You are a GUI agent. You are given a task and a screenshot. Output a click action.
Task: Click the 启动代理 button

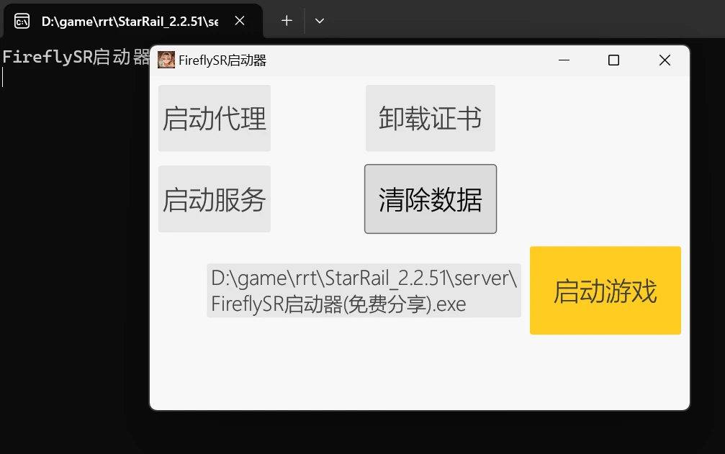click(215, 118)
